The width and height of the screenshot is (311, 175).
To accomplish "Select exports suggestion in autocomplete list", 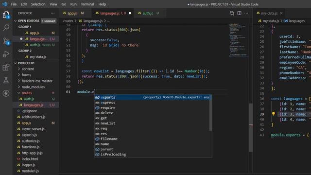I will pos(152,97).
